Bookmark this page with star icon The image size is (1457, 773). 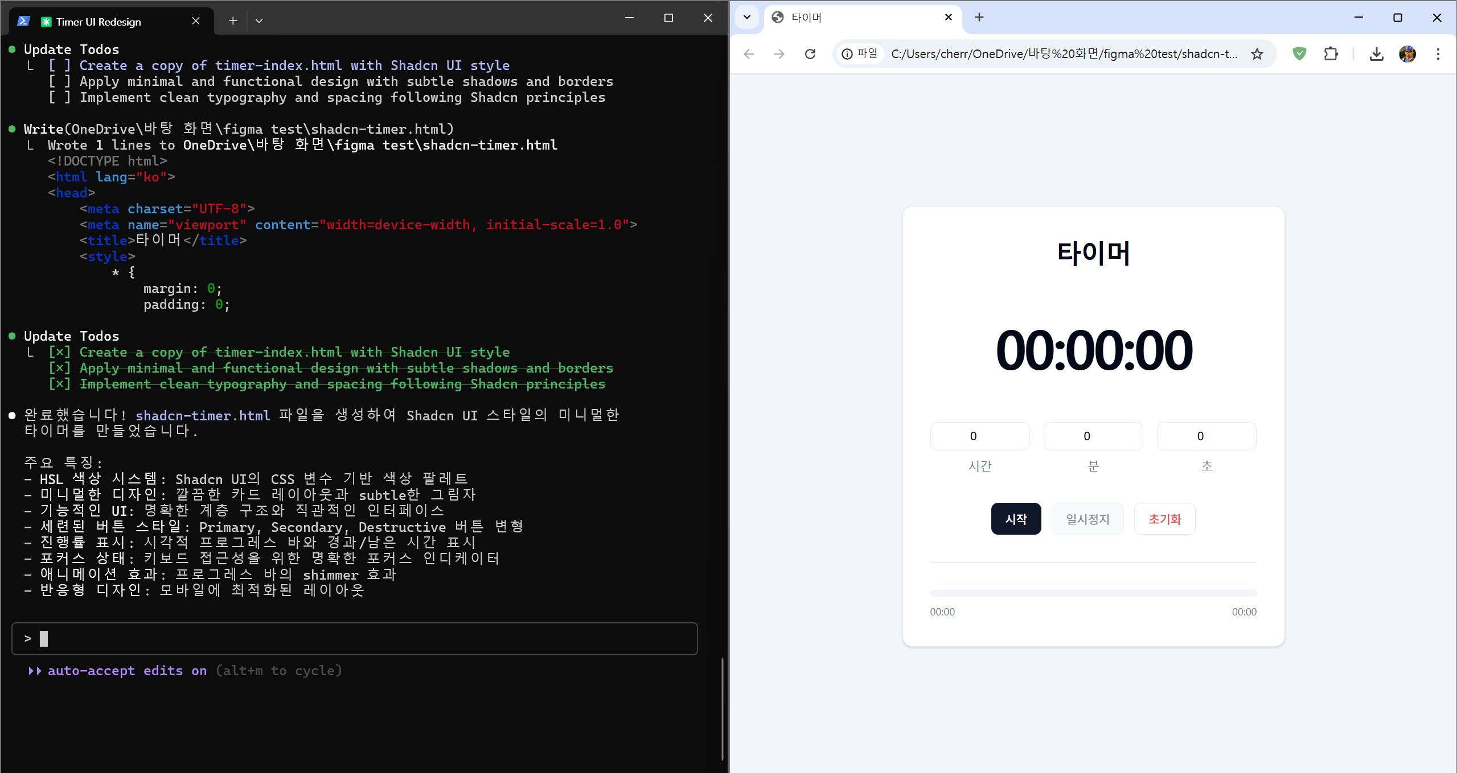click(x=1257, y=54)
